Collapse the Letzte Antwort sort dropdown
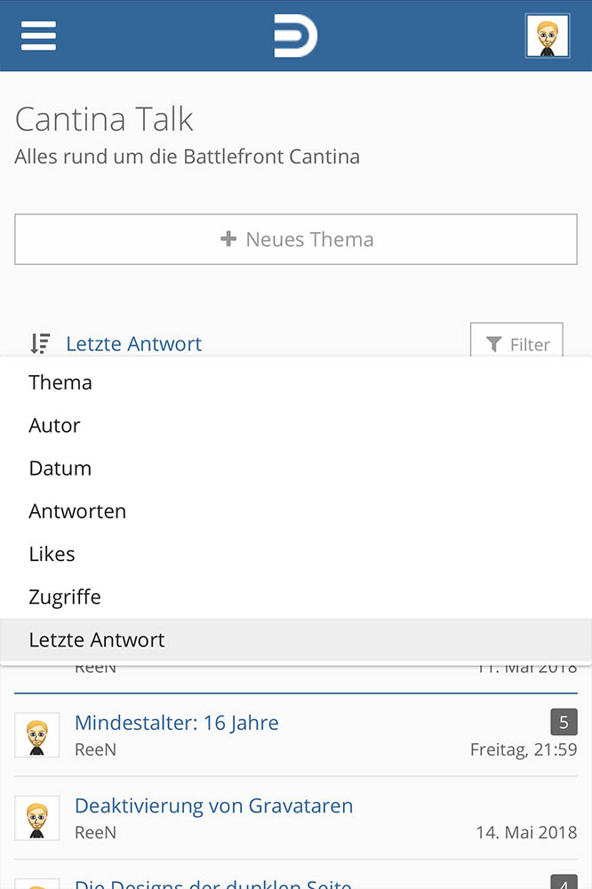This screenshot has height=889, width=592. [x=133, y=343]
